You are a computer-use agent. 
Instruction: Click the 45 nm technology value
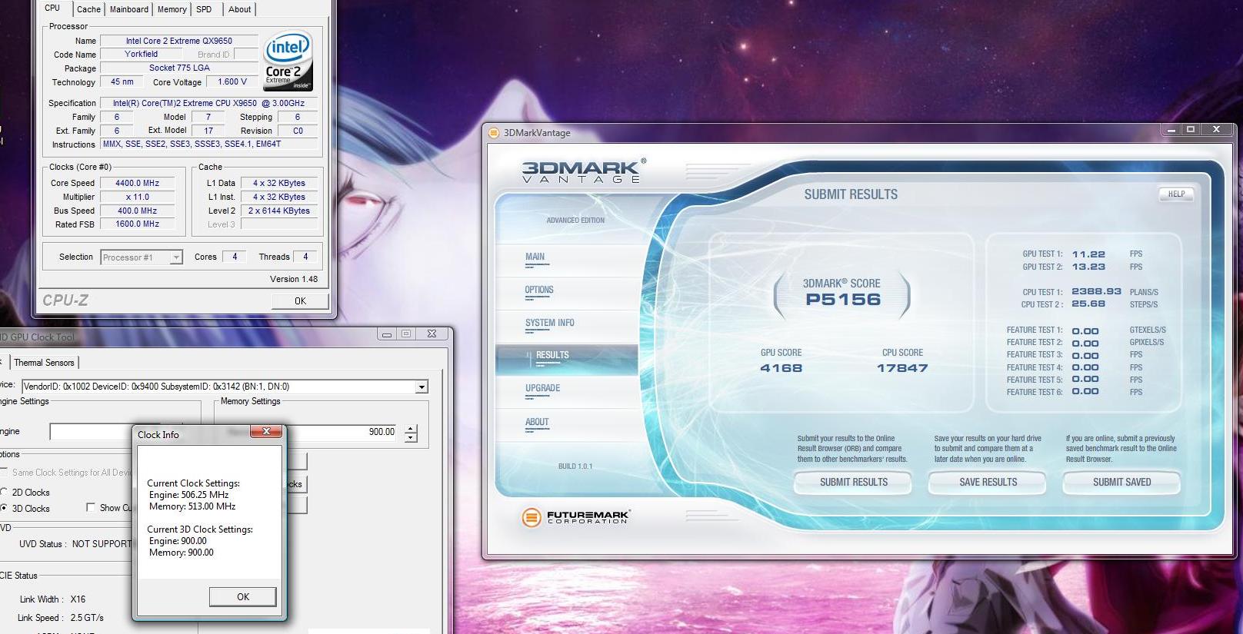[122, 82]
